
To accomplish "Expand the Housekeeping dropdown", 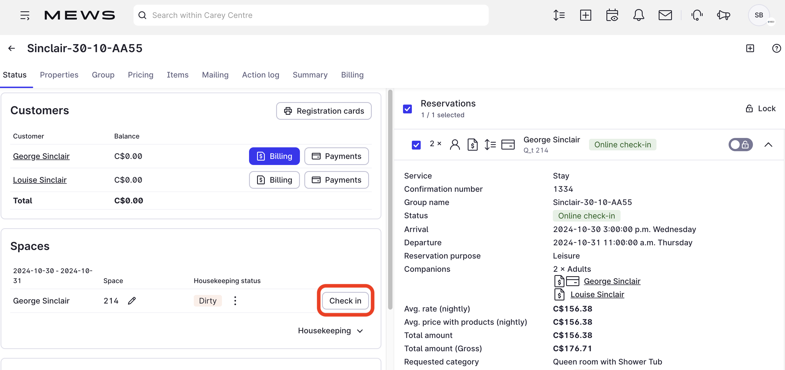I will [331, 331].
